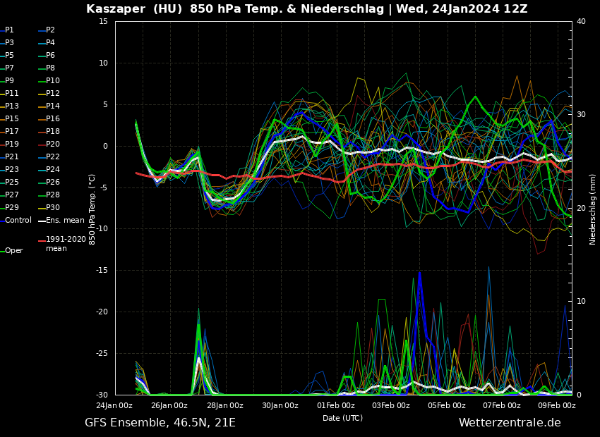Screen dimensions: 600x437
Task: Select the P22 legend label
Action: tap(52, 157)
